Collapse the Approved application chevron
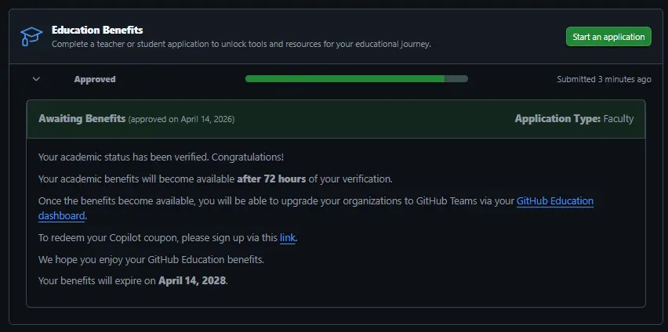Image resolution: width=668 pixels, height=332 pixels. [36, 79]
